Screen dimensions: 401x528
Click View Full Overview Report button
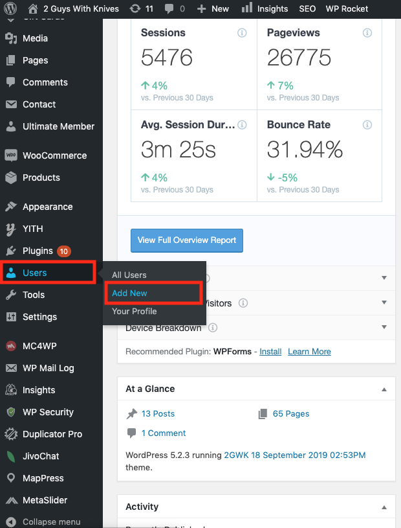coord(187,240)
